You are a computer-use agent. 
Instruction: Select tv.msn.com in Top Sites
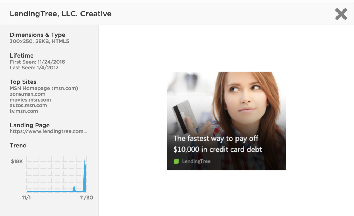click(23, 111)
